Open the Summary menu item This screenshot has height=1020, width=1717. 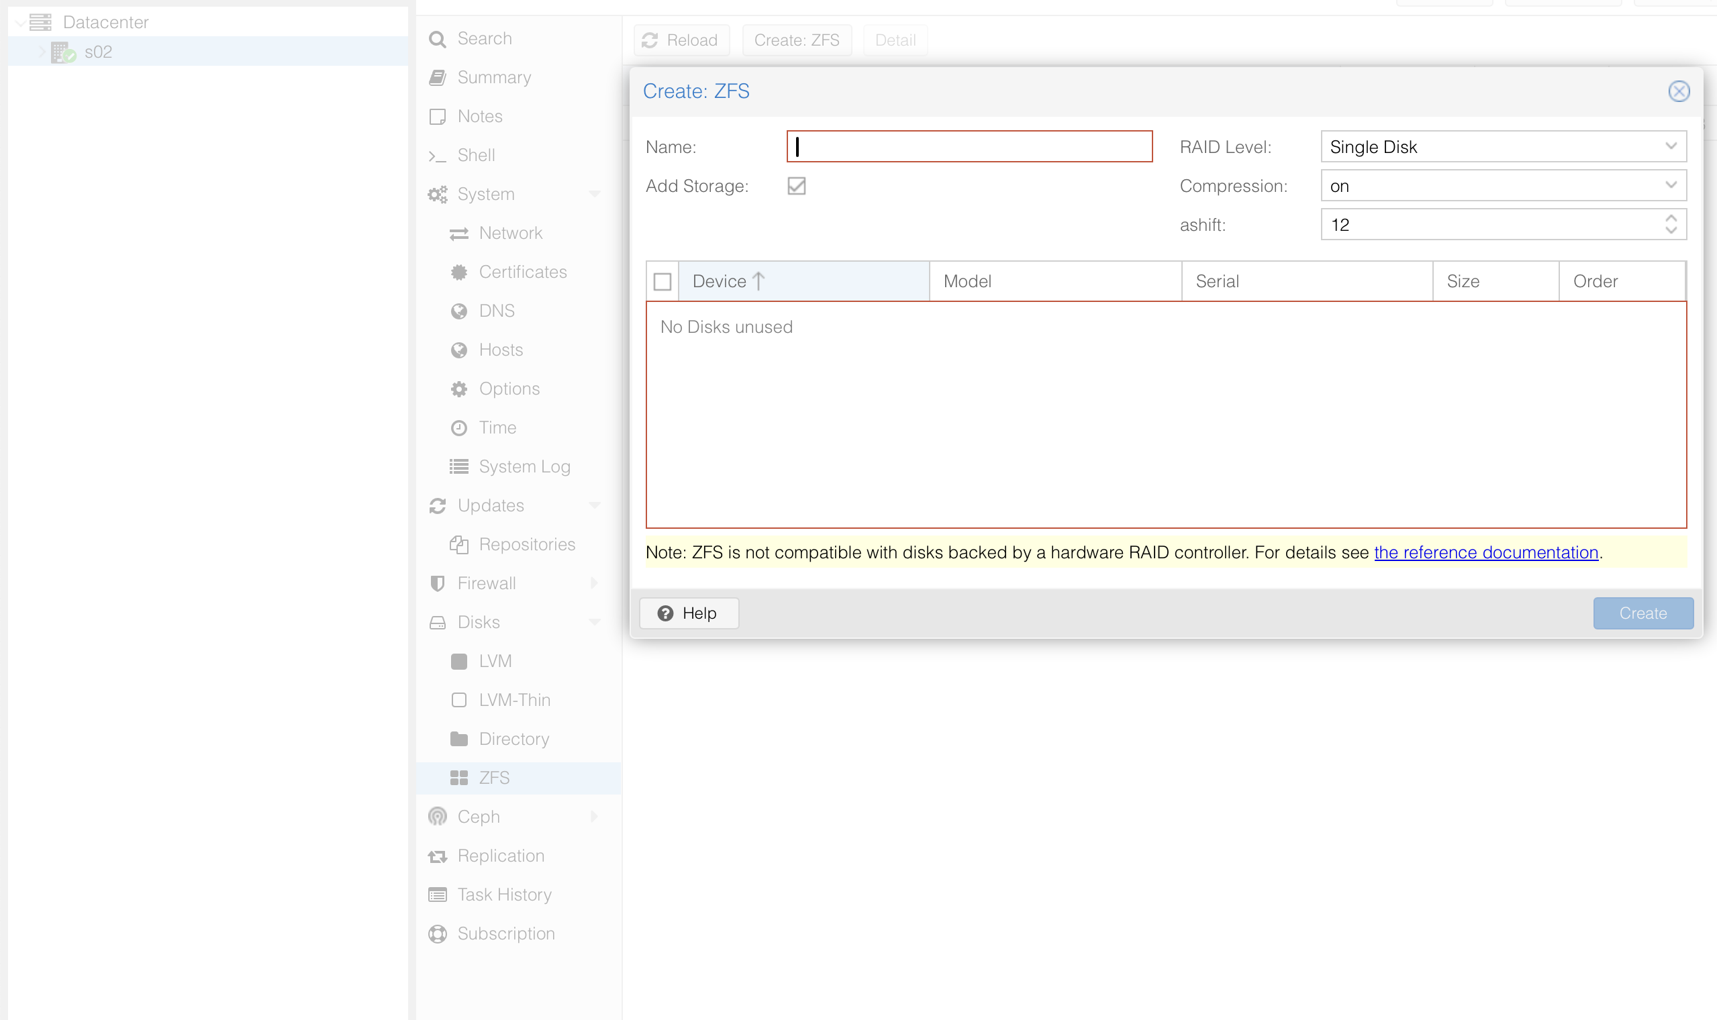[x=493, y=78]
